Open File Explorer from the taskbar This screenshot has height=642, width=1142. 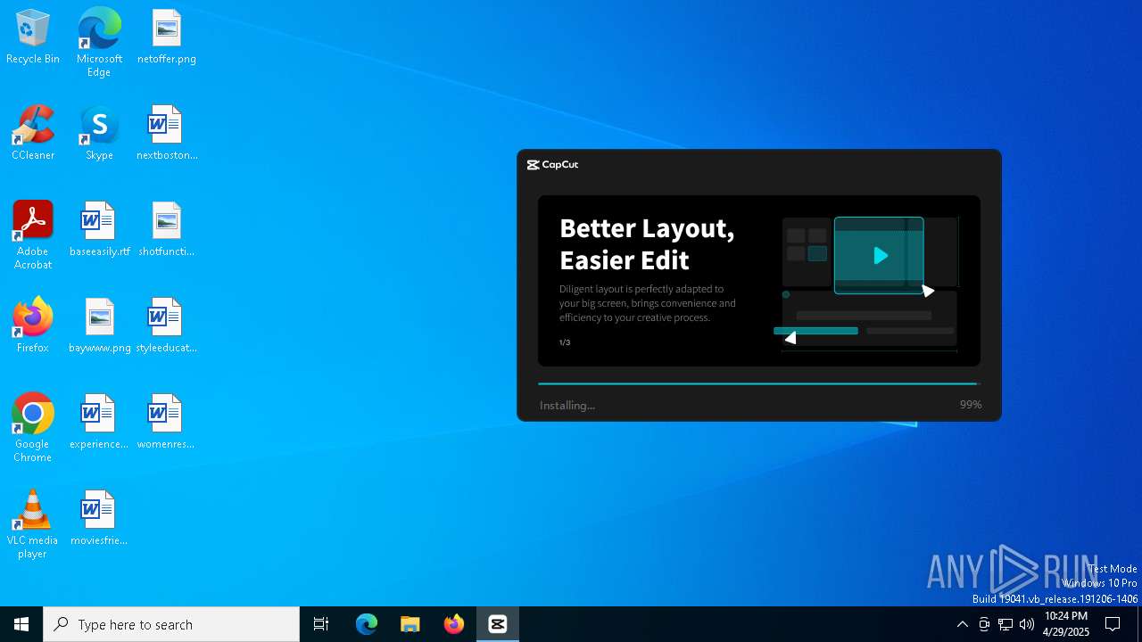coord(410,624)
